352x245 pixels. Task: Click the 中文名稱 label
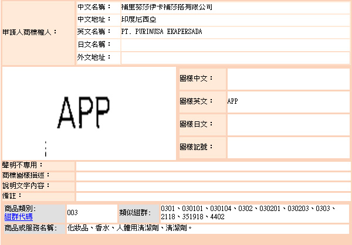[94, 7]
